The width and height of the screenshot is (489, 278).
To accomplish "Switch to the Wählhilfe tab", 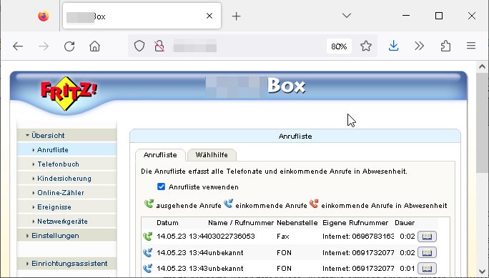I will pos(212,155).
